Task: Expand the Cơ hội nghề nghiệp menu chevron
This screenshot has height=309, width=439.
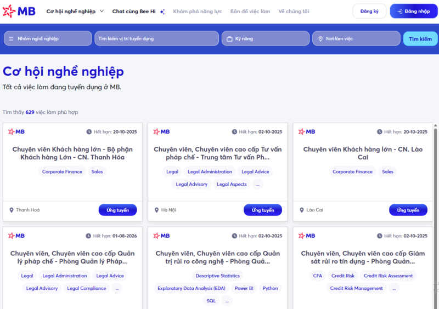Action: [102, 11]
